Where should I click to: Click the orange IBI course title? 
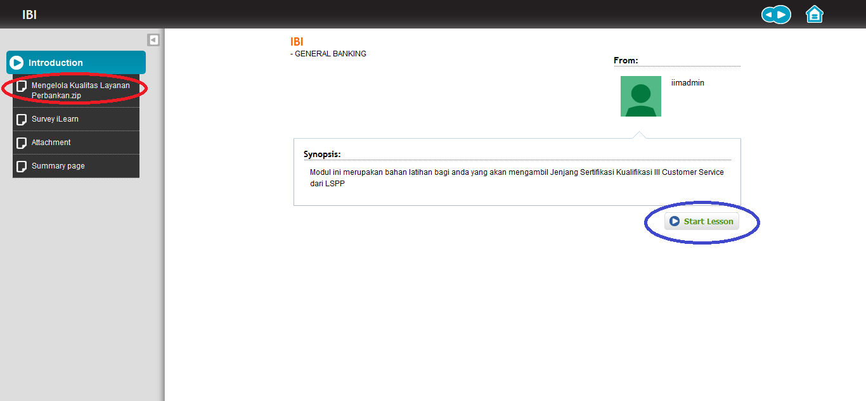click(x=297, y=42)
